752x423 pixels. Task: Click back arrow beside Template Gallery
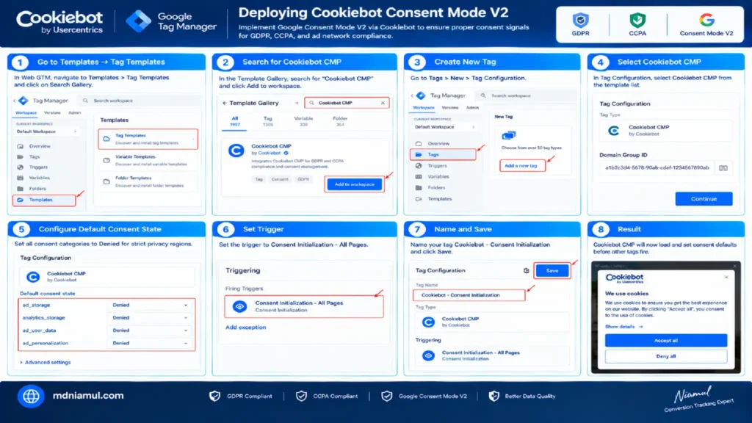click(225, 103)
